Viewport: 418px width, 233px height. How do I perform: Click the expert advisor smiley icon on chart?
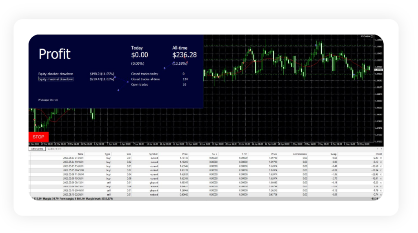pyautogui.click(x=372, y=36)
